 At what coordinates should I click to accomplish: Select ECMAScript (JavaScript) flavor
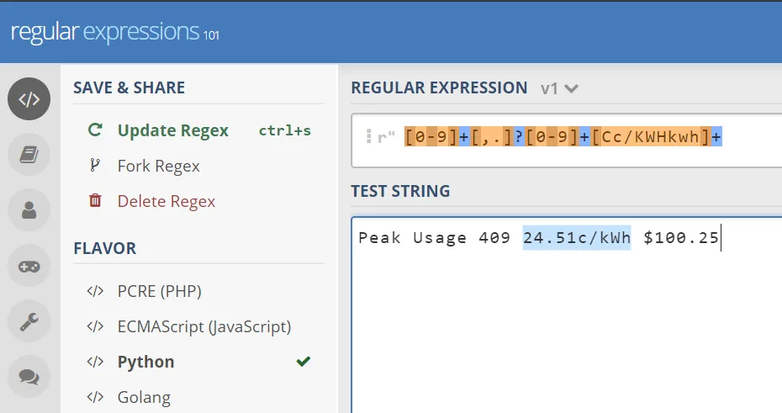click(x=203, y=327)
